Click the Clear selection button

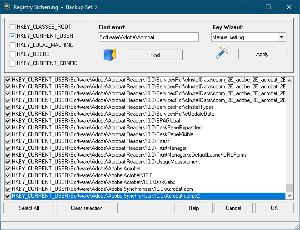pyautogui.click(x=87, y=208)
